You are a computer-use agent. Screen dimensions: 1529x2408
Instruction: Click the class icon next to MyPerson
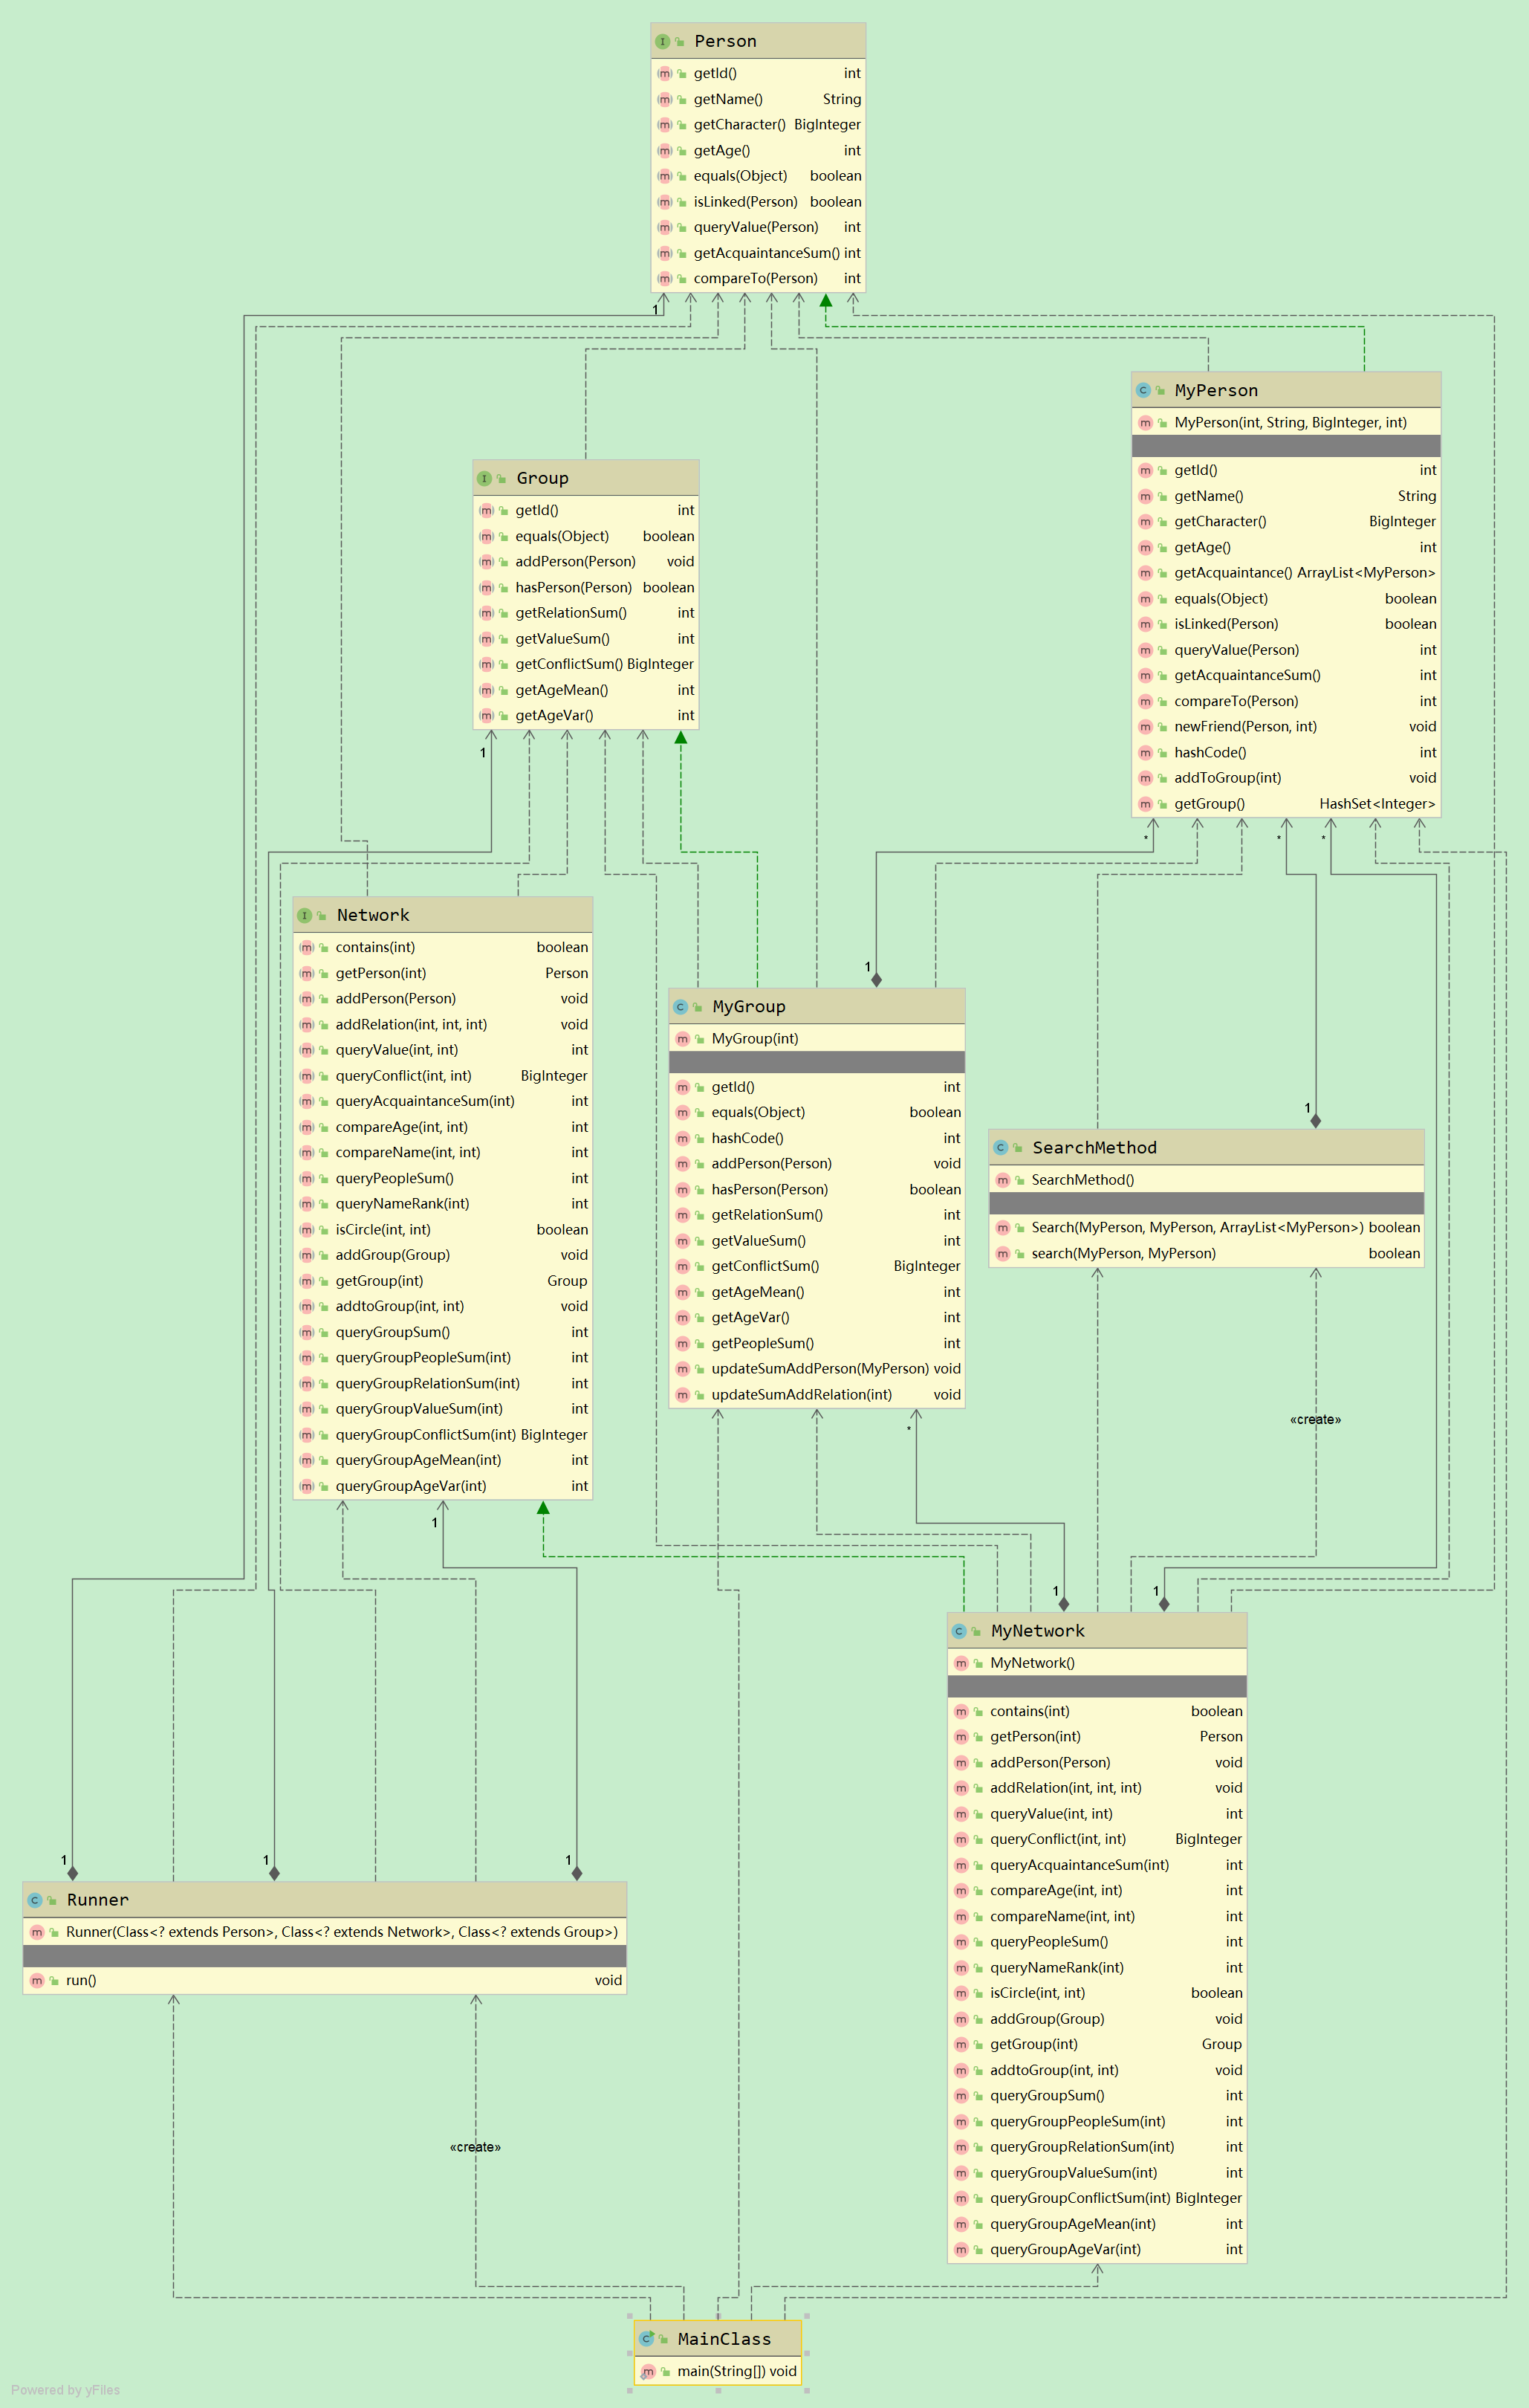(1142, 391)
